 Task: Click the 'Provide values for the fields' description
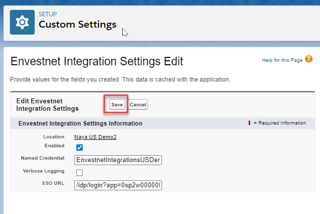(x=120, y=80)
